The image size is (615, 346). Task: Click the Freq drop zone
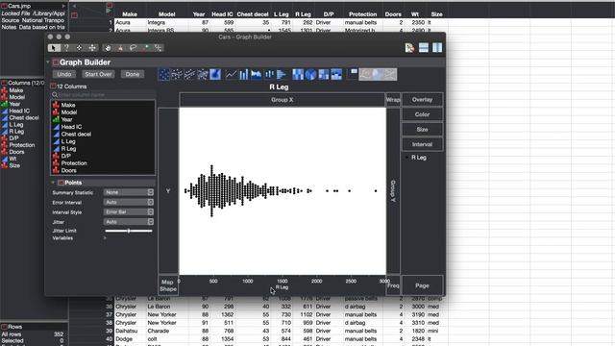coord(393,285)
